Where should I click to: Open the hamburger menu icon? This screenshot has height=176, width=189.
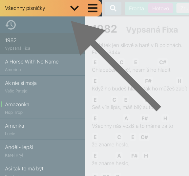point(93,8)
